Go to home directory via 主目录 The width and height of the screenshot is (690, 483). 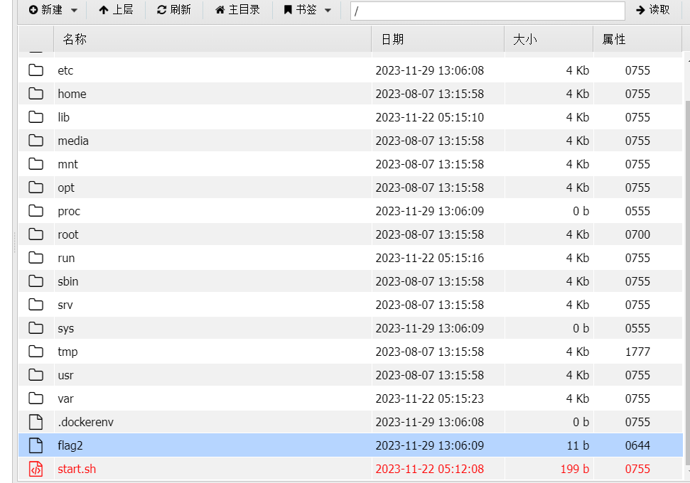[237, 10]
